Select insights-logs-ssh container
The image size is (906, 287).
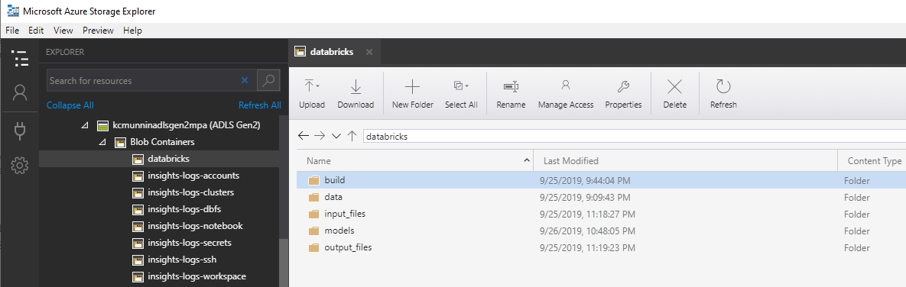coord(182,260)
